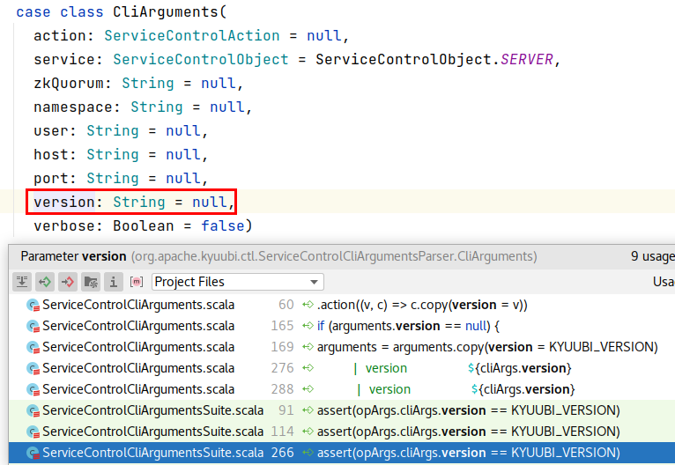This screenshot has width=675, height=465.
Task: Select usage at line 165 with arguments.version == null
Action: pos(342,326)
